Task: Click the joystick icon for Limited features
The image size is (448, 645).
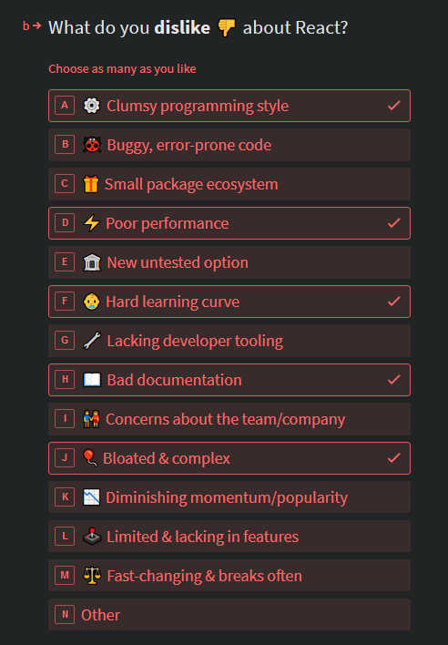Action: click(x=92, y=536)
